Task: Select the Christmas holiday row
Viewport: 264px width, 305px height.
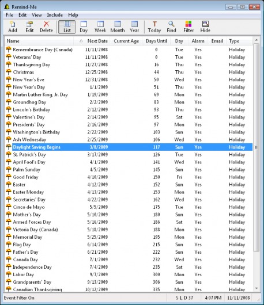Action: pyautogui.click(x=129, y=72)
